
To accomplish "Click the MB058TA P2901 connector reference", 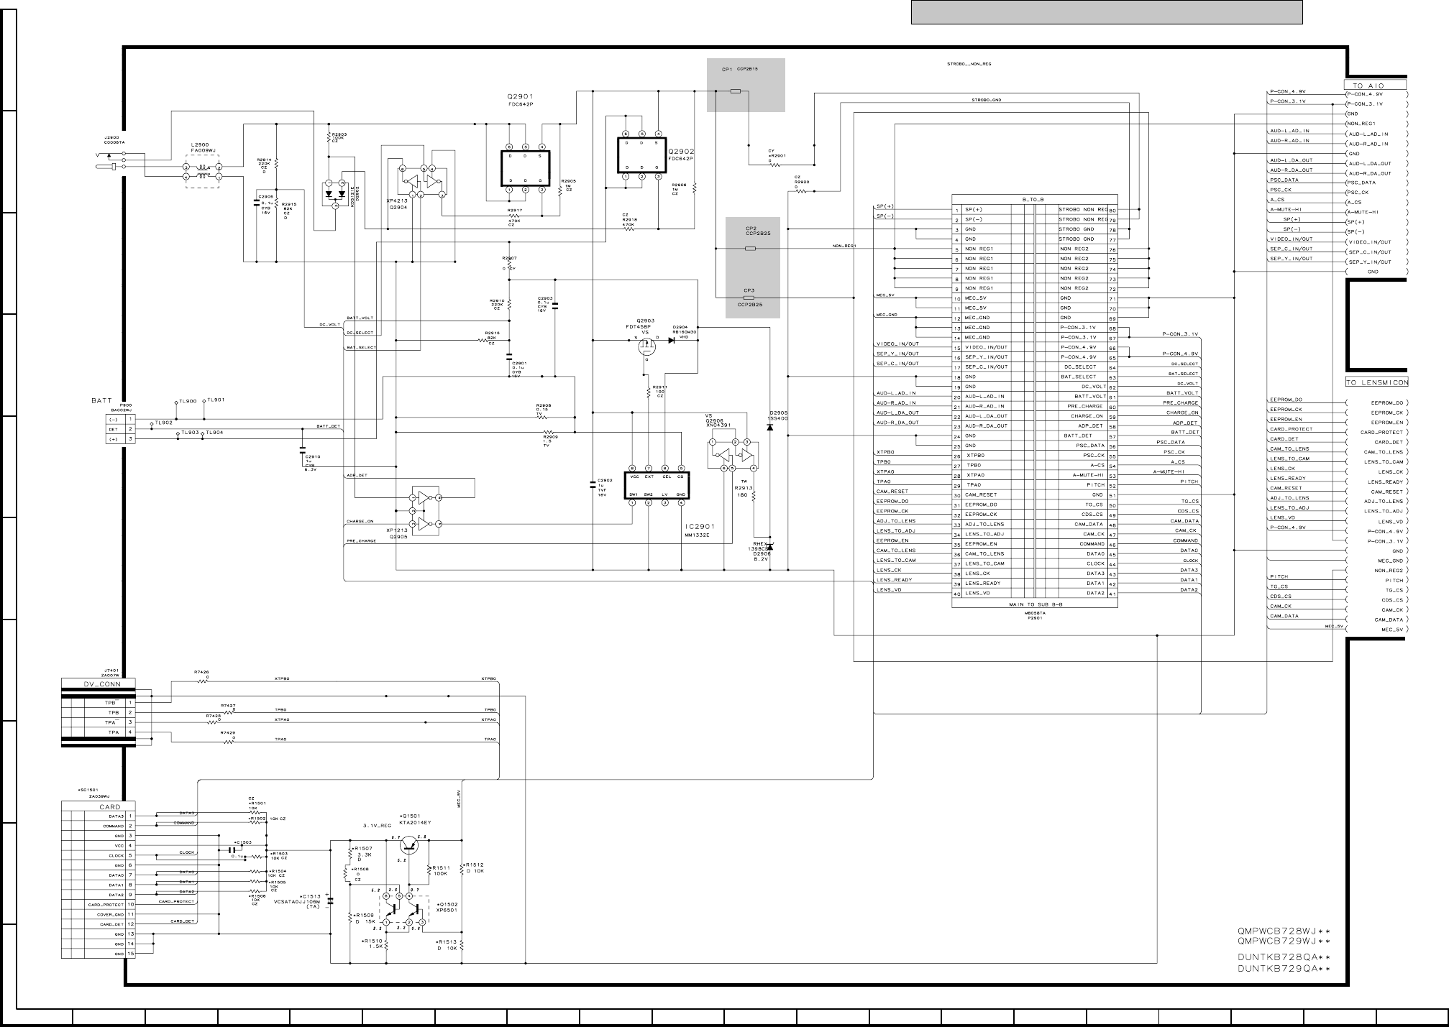I will (1035, 614).
